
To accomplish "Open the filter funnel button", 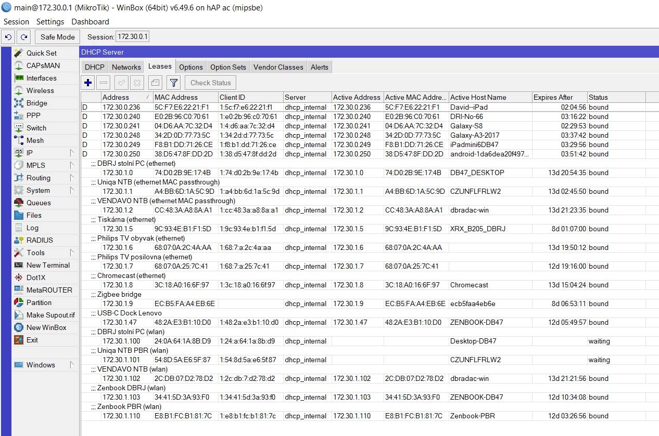I will pos(174,83).
